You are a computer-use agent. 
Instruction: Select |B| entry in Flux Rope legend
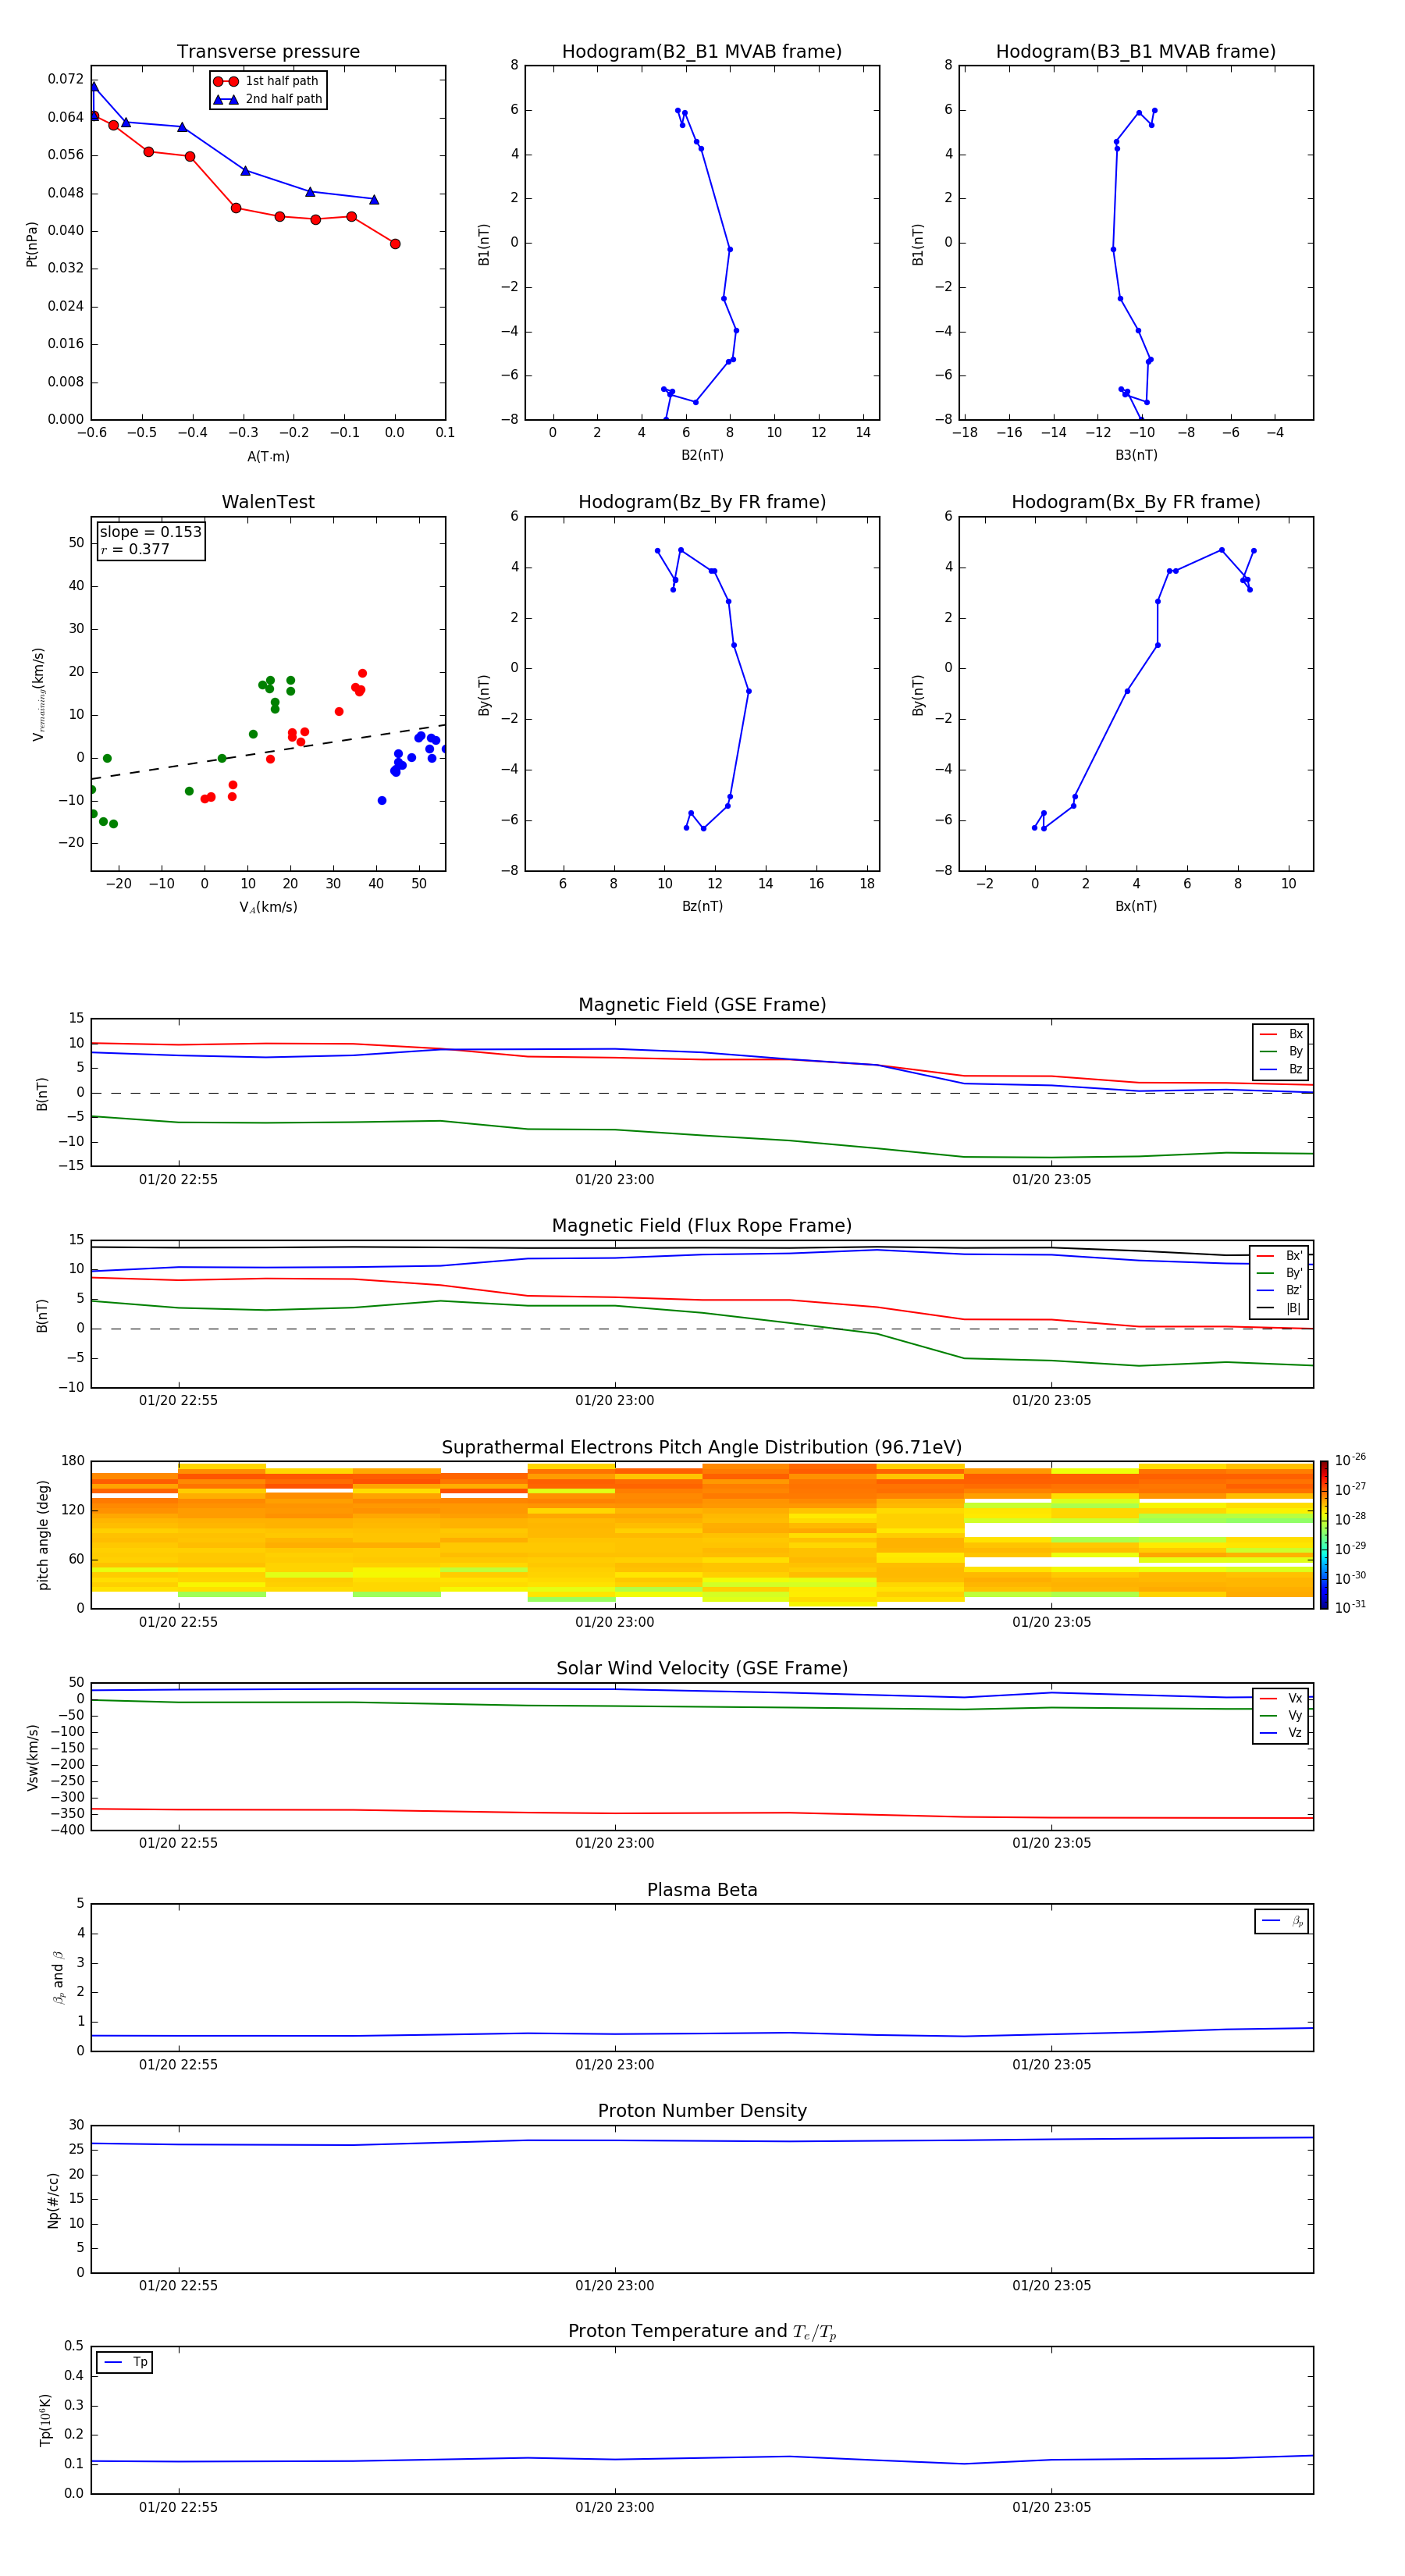[1280, 1308]
